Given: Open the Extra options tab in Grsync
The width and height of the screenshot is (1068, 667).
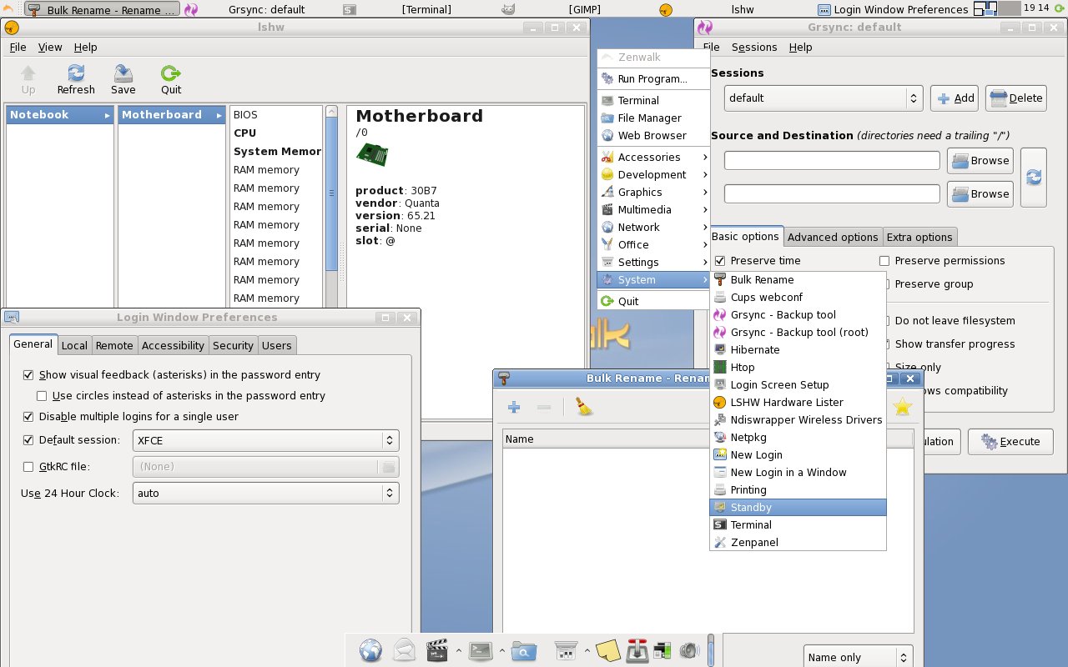Looking at the screenshot, I should [919, 237].
